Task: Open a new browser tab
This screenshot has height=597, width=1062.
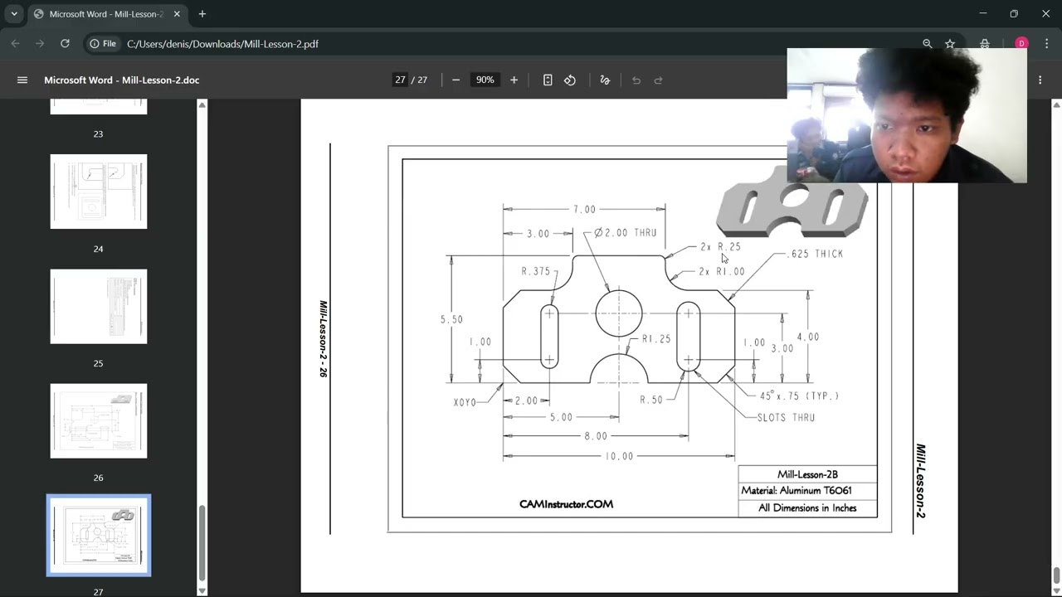Action: click(202, 14)
